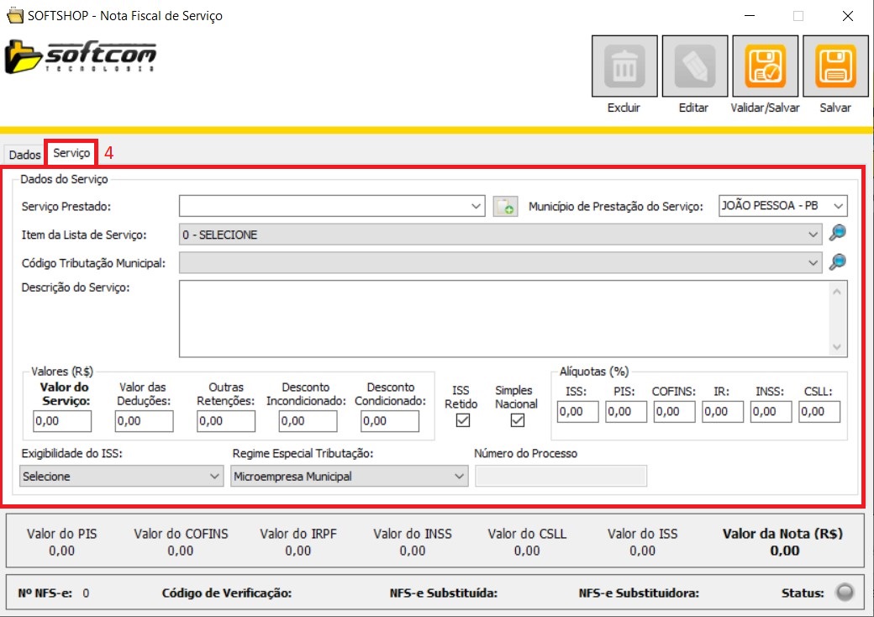The width and height of the screenshot is (874, 617).
Task: Switch to the Dados tab
Action: pos(24,155)
